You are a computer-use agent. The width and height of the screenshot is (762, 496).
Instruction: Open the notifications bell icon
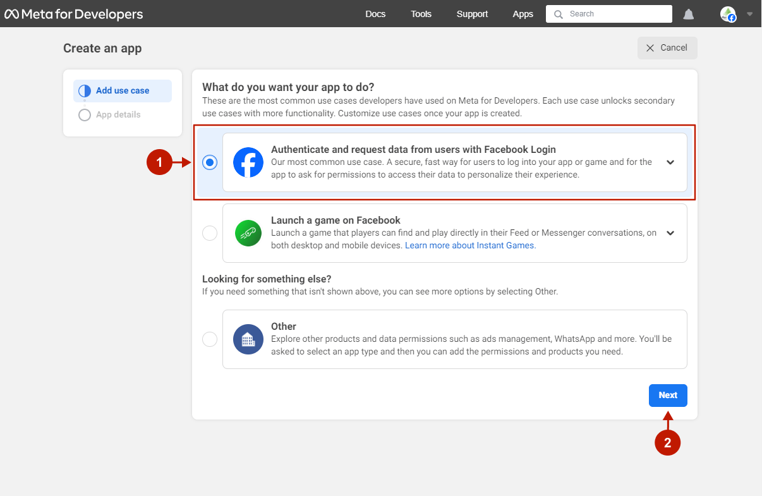[689, 14]
